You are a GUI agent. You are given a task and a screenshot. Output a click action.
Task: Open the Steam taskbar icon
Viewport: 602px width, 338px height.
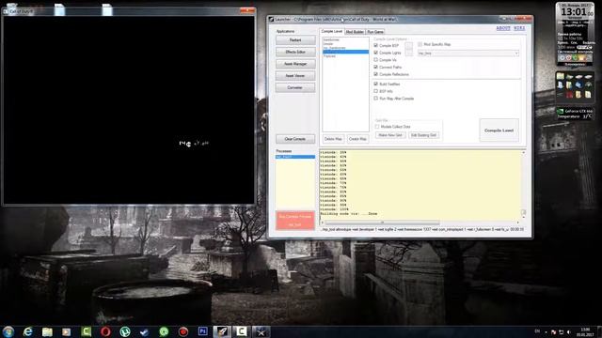pos(144,331)
